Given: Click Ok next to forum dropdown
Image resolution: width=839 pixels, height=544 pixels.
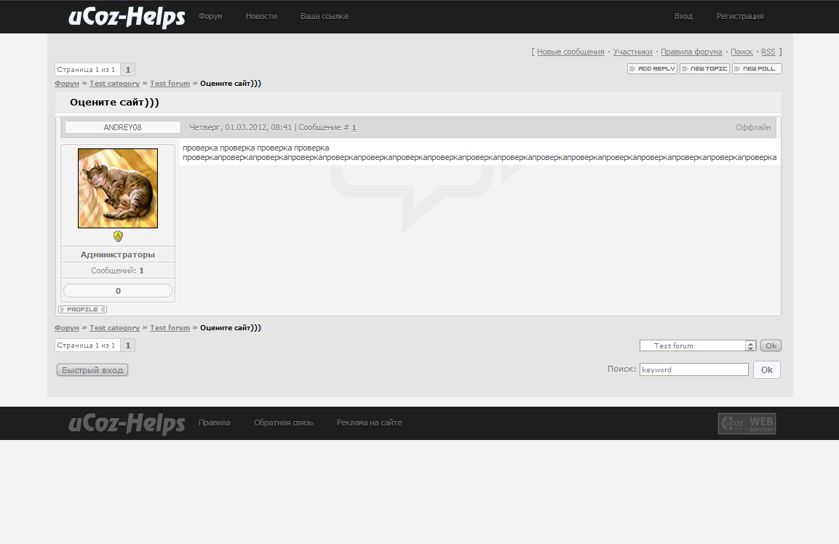Looking at the screenshot, I should [771, 346].
